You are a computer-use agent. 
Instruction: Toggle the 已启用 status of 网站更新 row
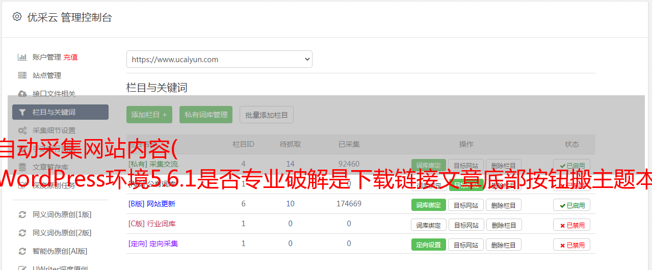[x=571, y=205]
